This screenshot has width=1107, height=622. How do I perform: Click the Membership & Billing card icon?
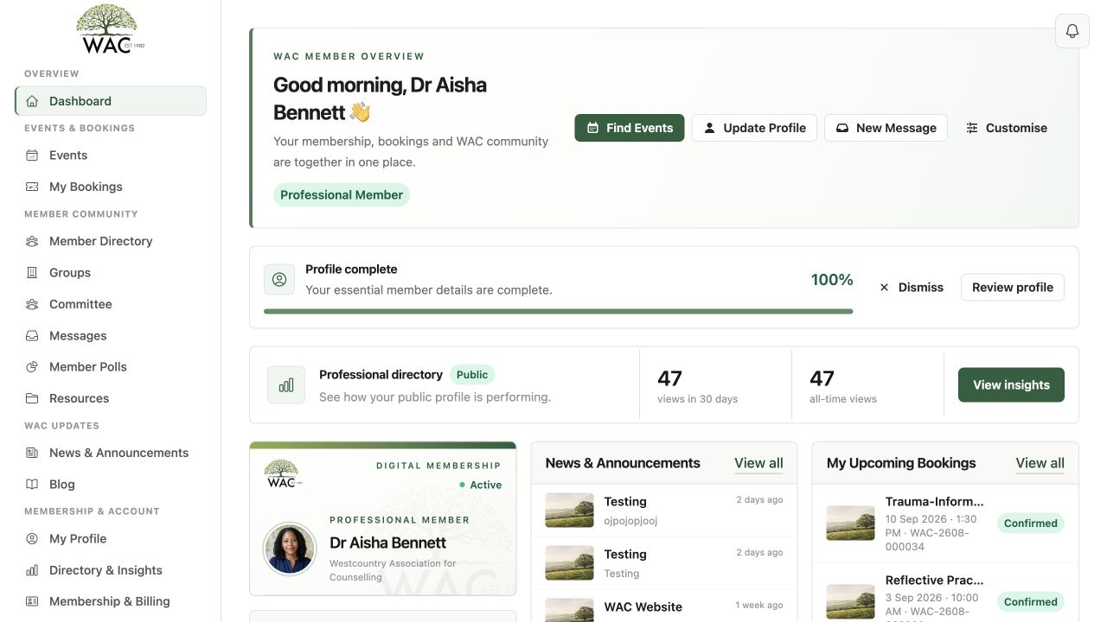pos(32,601)
